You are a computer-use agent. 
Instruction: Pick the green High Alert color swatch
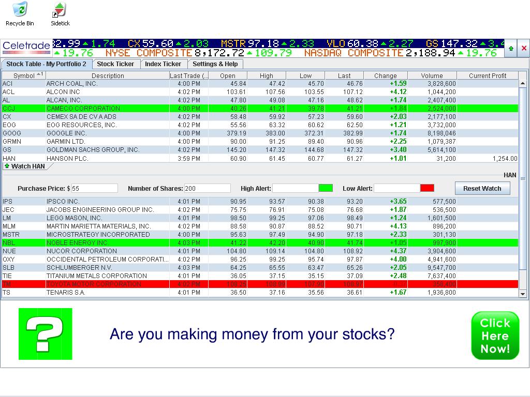click(x=326, y=188)
